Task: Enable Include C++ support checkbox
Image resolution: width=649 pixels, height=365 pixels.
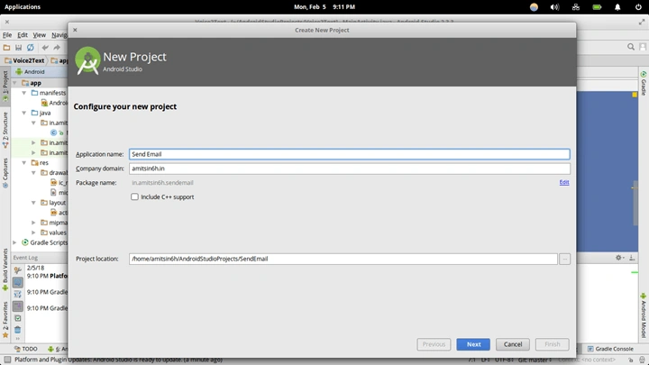Action: [x=134, y=197]
